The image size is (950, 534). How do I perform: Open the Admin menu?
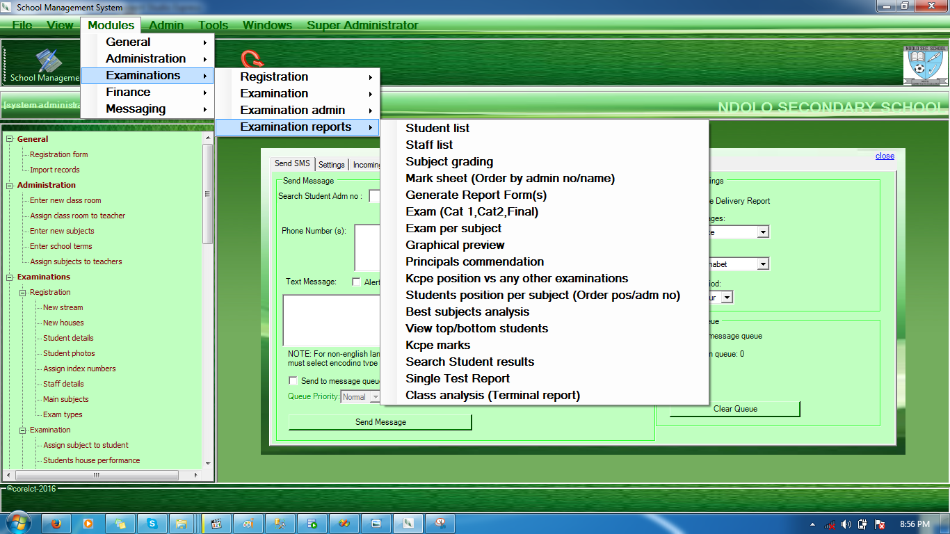click(x=166, y=25)
